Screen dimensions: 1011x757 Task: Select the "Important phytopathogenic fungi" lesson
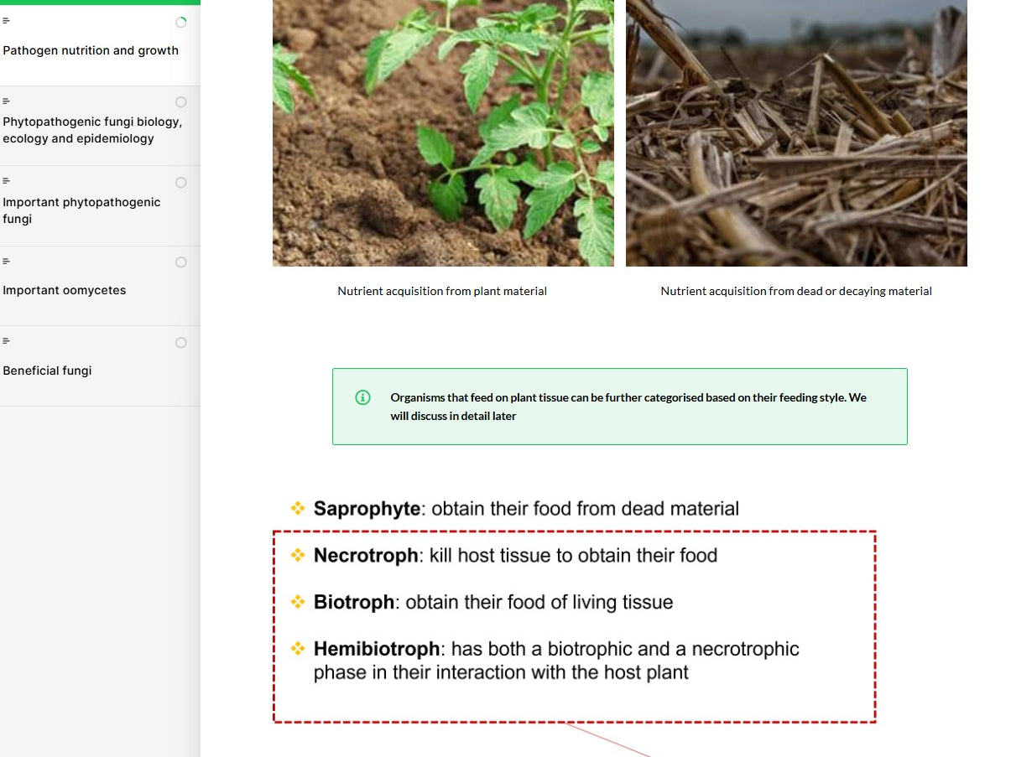pos(81,210)
